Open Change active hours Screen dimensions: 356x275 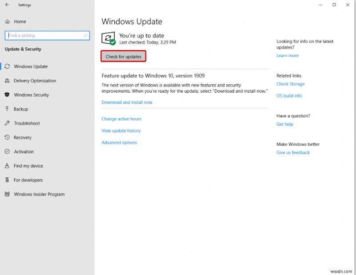coord(122,119)
